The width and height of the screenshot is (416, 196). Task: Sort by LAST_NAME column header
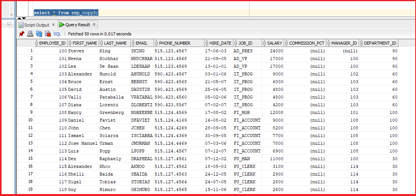pyautogui.click(x=115, y=43)
